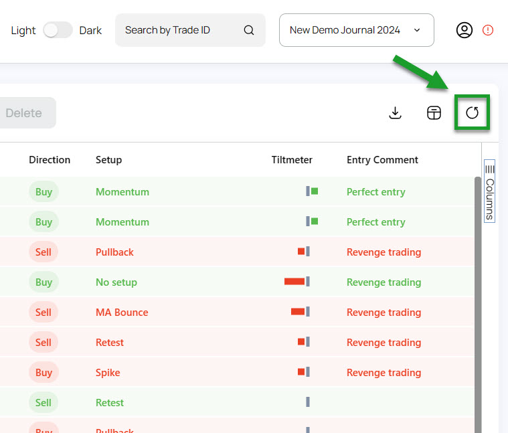Click Revenge trading comment in the No setup row
The height and width of the screenshot is (433, 508).
point(384,282)
